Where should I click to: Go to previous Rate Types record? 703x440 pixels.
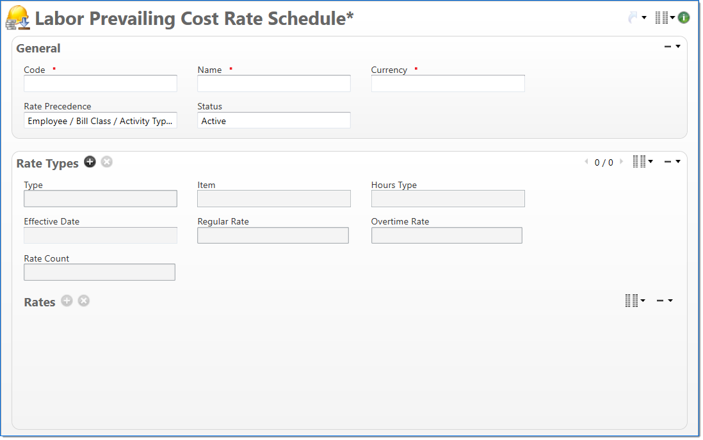click(586, 162)
